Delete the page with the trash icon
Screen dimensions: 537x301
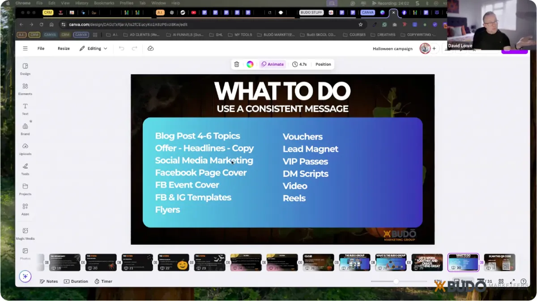(237, 64)
